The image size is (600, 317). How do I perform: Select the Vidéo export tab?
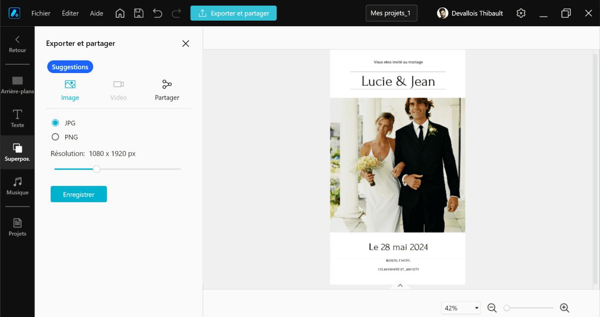pos(119,90)
